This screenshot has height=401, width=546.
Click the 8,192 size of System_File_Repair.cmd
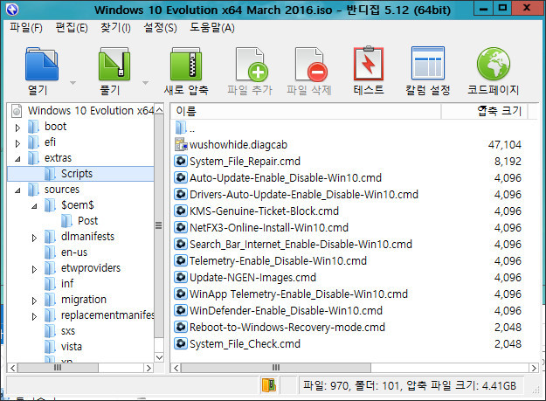508,161
